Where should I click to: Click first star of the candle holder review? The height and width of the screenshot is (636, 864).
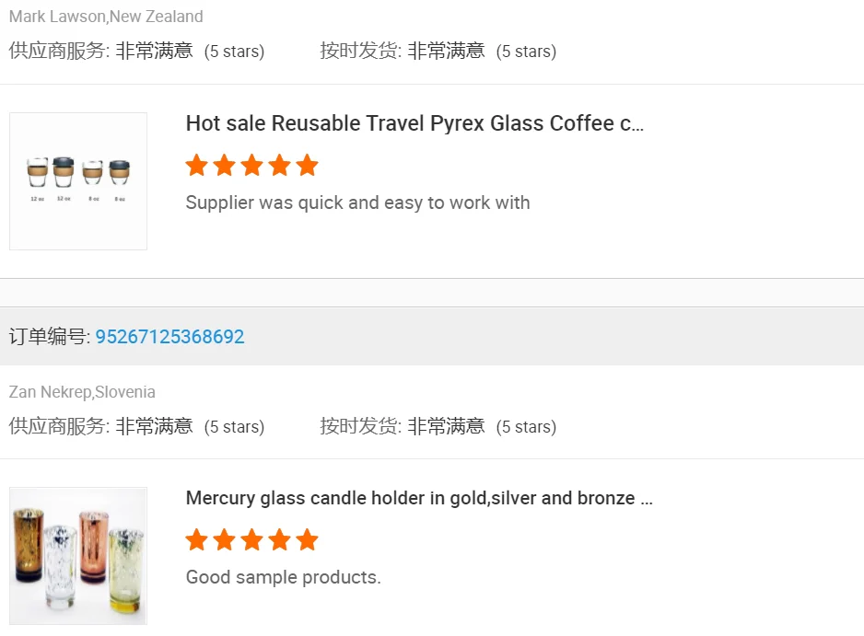click(196, 540)
